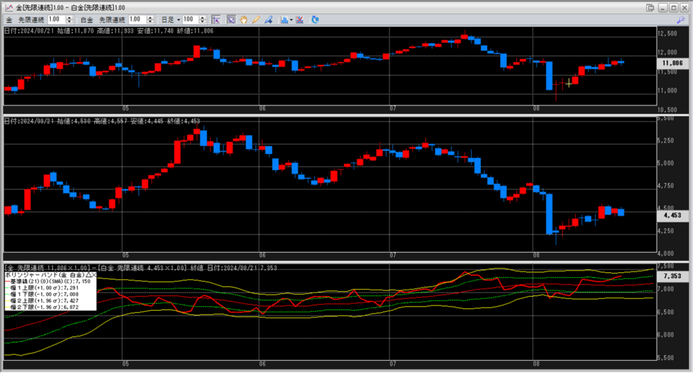Screen dimensions: 693x373
Task: Select the orange pencil drawing tool
Action: [256, 20]
